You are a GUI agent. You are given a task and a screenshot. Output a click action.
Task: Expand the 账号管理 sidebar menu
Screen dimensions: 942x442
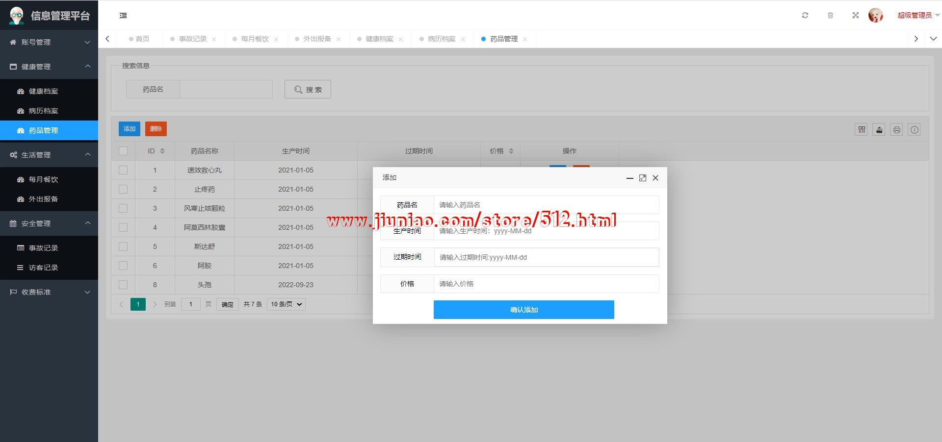pyautogui.click(x=49, y=42)
